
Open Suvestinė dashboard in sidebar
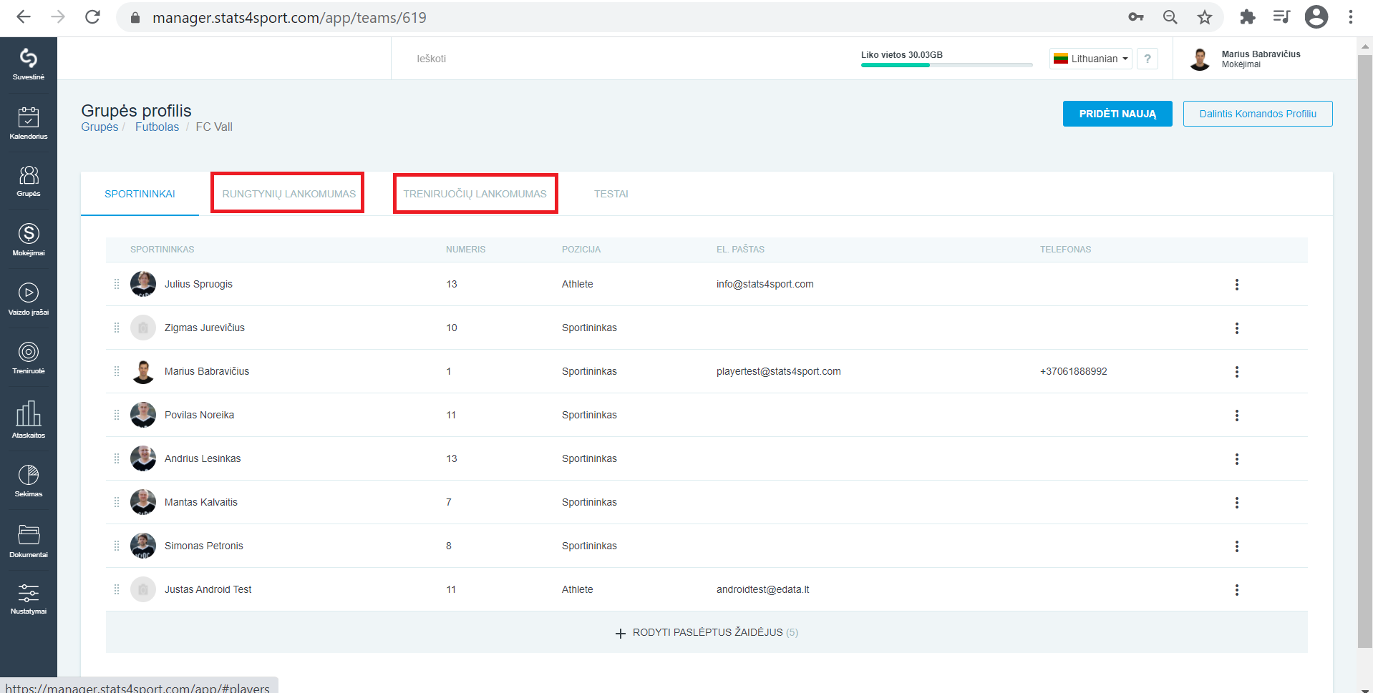(x=29, y=64)
